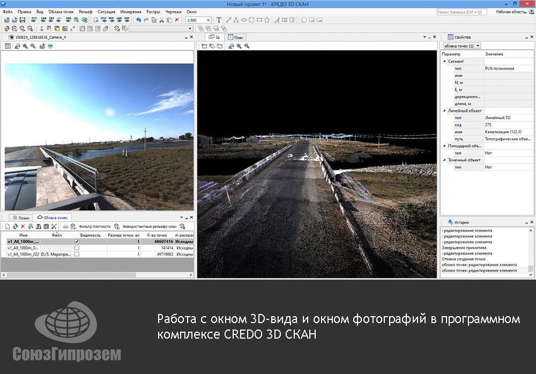Click the MIF export icon

[111, 20]
